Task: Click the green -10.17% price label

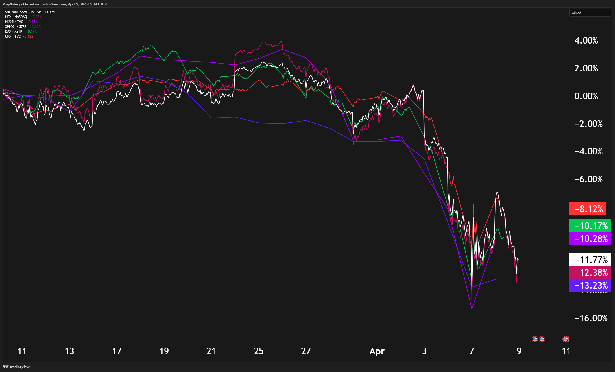Action: coord(590,226)
